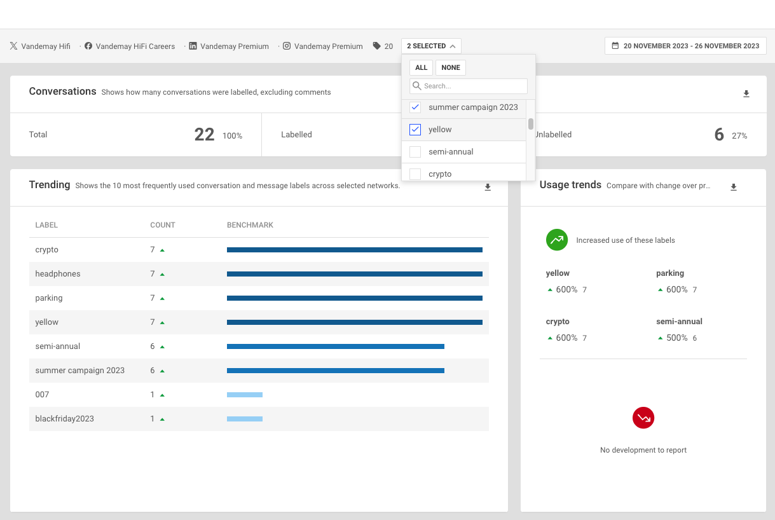Sort by the COUNT column header
This screenshot has height=520, width=775.
(163, 225)
